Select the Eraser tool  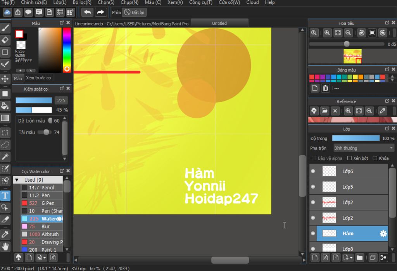(5, 40)
